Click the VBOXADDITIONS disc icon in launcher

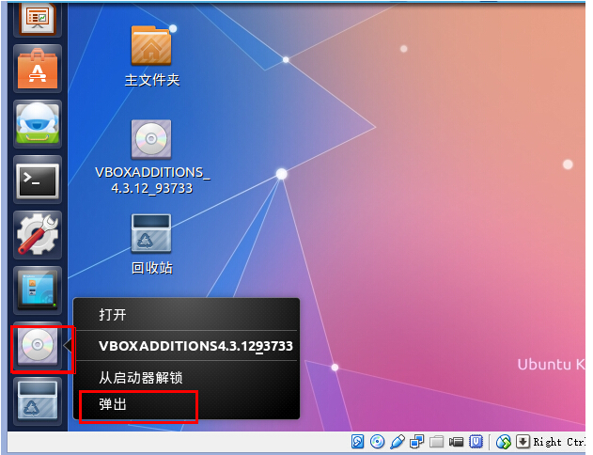tap(38, 345)
